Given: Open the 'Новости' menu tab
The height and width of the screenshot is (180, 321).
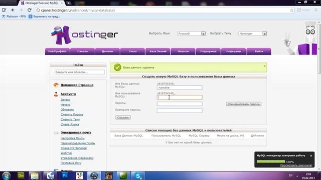Looking at the screenshot, I should 183,51.
